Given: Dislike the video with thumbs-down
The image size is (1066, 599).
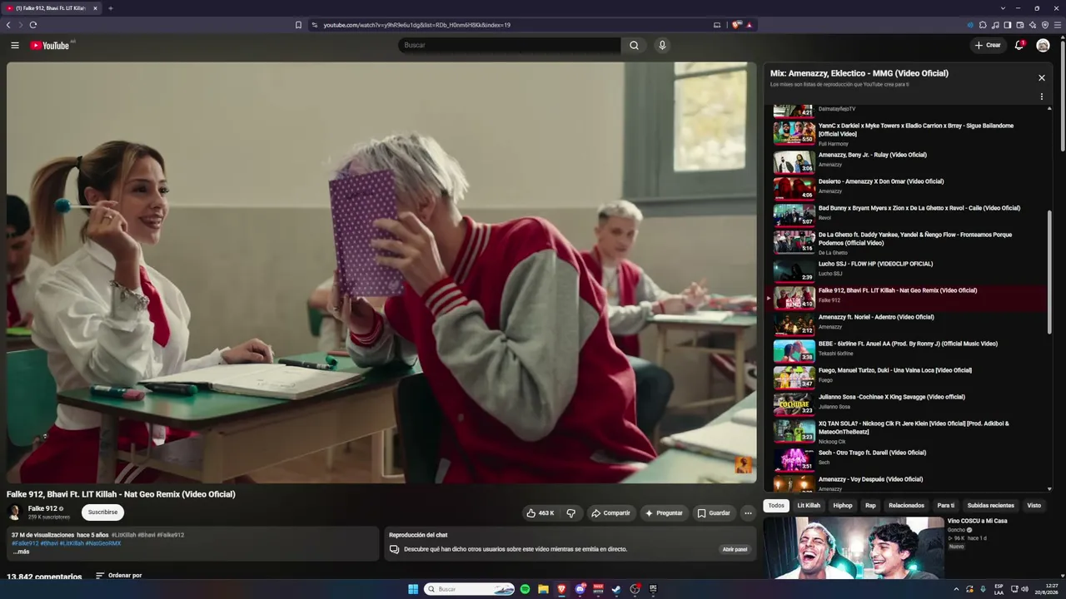Looking at the screenshot, I should coord(570,513).
